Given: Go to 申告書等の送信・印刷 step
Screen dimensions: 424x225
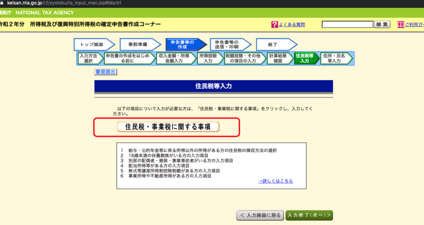Looking at the screenshot, I should click(x=230, y=45).
